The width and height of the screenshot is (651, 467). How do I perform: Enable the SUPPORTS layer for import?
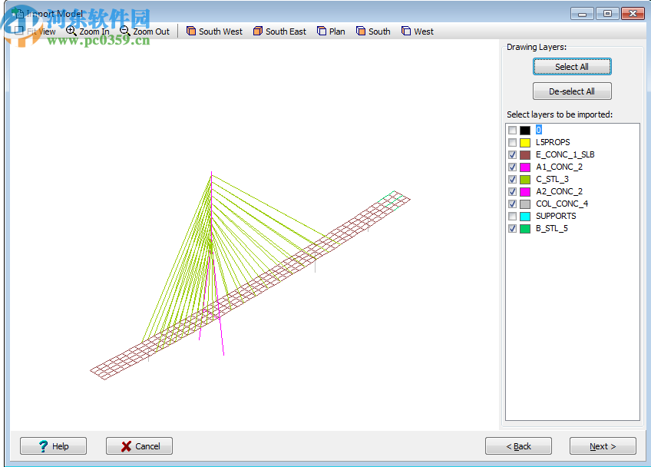point(512,216)
